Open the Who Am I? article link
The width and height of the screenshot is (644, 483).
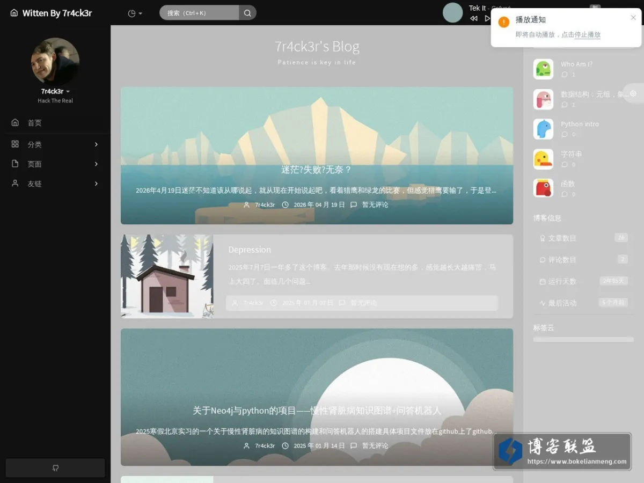[x=577, y=64]
